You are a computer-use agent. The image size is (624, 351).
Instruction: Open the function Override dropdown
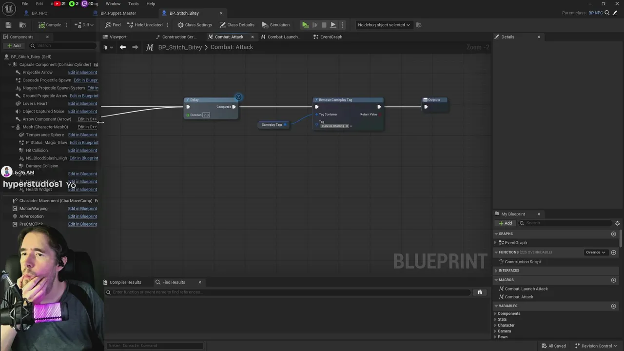pyautogui.click(x=595, y=253)
